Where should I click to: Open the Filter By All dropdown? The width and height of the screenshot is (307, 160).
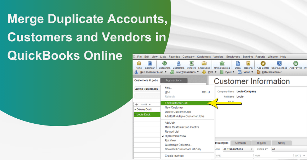point(289,149)
